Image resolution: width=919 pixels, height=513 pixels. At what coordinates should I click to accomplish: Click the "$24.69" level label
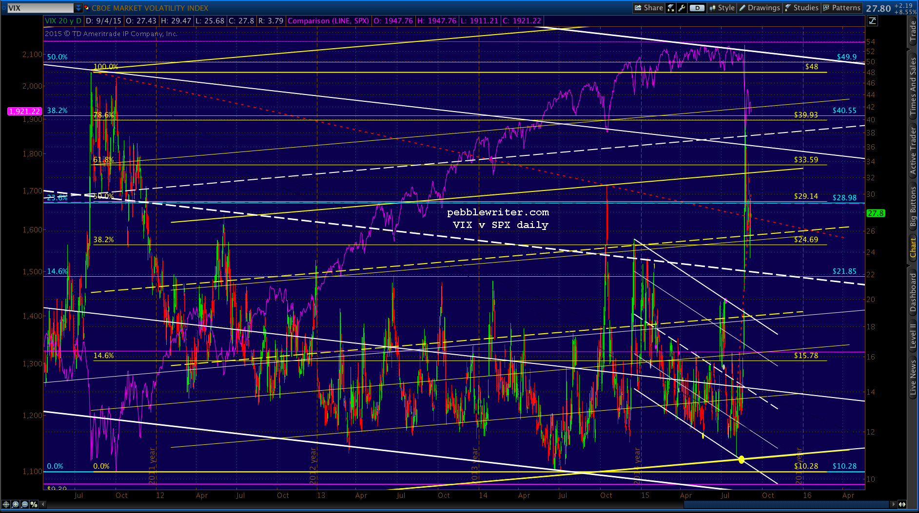pos(806,240)
